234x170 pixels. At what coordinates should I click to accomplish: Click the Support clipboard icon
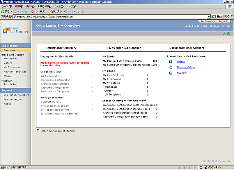pyautogui.click(x=170, y=73)
